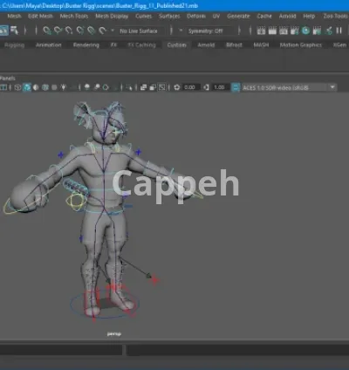Open Hypershade round teal icon
Viewport: 349px width, 370px height.
[305, 31]
